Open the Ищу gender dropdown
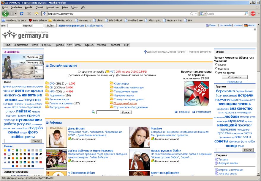261x181 pixels. coord(34,63)
